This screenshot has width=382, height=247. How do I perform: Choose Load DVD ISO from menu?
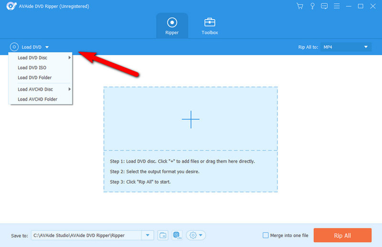(x=41, y=68)
